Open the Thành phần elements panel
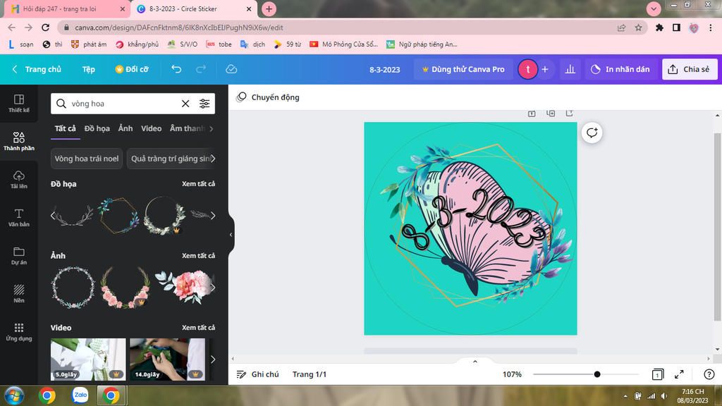Screen dimensions: 722x406 [19, 141]
